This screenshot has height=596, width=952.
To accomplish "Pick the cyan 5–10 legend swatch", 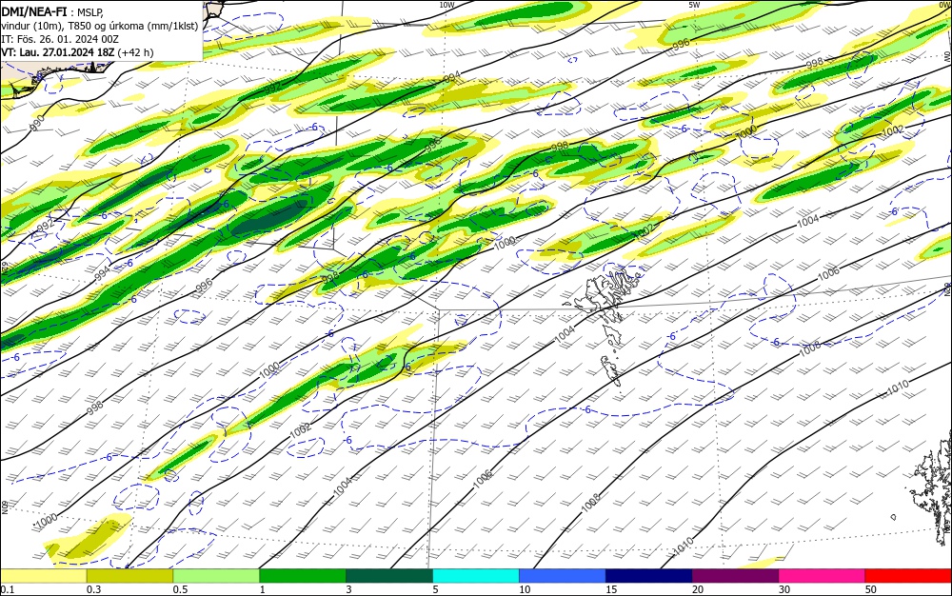I will tap(476, 576).
